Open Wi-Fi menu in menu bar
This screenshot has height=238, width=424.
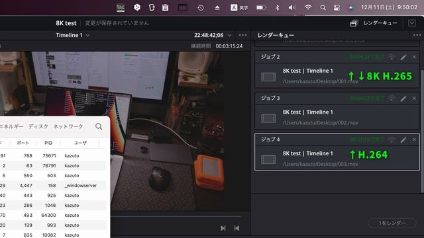[x=307, y=7]
